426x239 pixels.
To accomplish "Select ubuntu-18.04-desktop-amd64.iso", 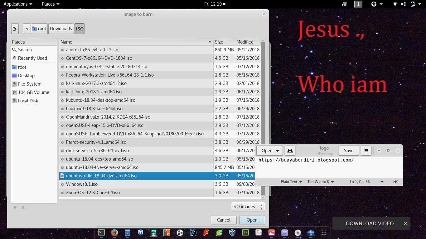I will click(157, 159).
